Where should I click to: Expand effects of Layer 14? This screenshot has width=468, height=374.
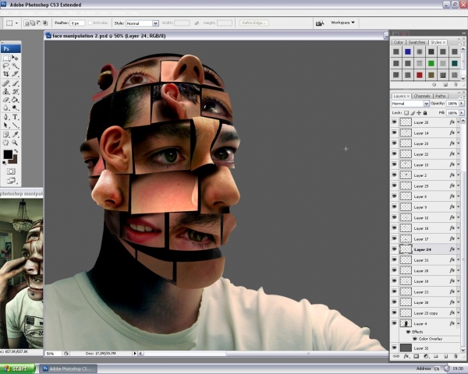[459, 132]
